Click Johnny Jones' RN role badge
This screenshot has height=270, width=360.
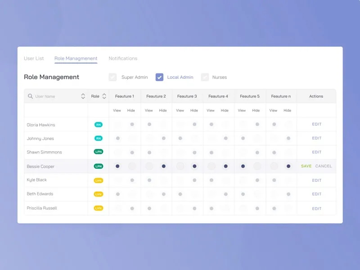[x=98, y=138]
